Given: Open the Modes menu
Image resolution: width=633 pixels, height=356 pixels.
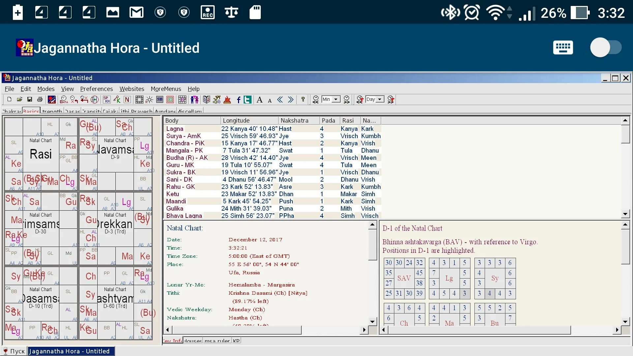Looking at the screenshot, I should coord(46,89).
